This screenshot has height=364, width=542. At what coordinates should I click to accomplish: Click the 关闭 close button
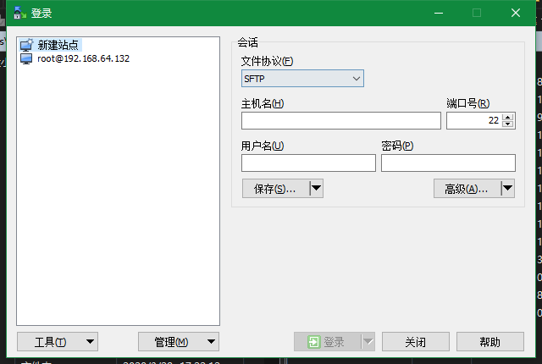(x=416, y=342)
